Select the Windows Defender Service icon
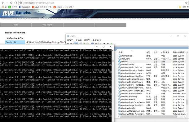Screen dimensions: 189x122 120,82
